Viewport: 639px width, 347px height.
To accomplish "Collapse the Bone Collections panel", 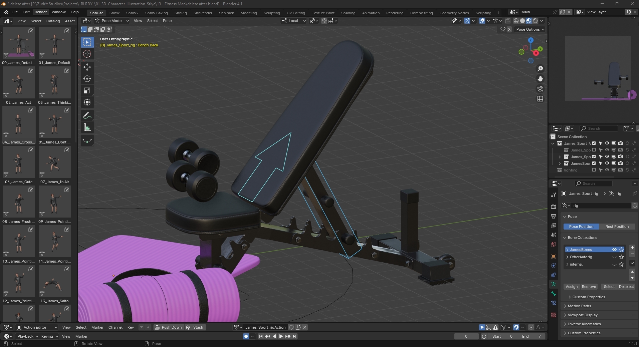I will (x=582, y=238).
